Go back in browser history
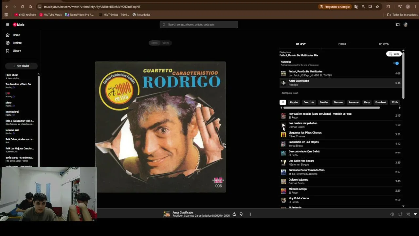419x236 pixels. coord(7,7)
